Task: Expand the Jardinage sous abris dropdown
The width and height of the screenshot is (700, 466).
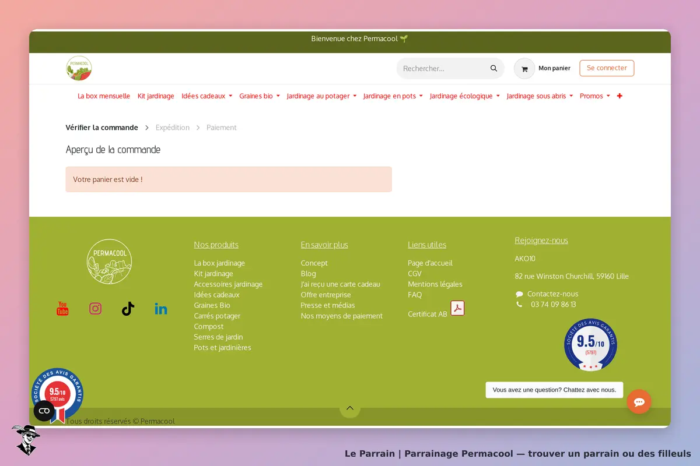Action: pyautogui.click(x=540, y=96)
